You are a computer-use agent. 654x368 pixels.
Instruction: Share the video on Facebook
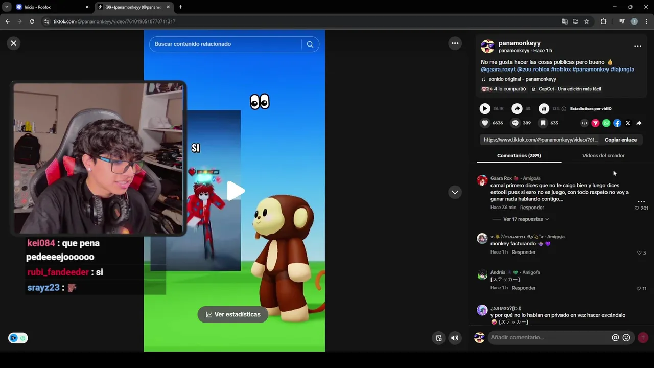click(617, 123)
